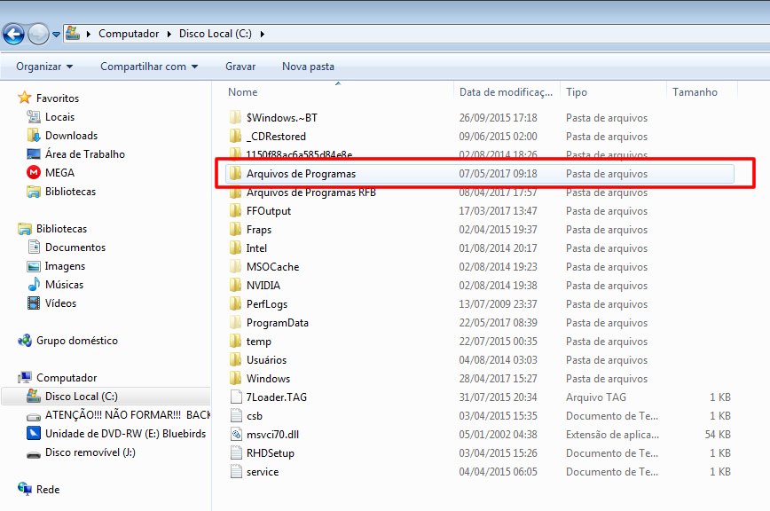Screen dimensions: 770x511
Task: Click Disco Local (C:) breadcrumb
Action: pos(215,34)
